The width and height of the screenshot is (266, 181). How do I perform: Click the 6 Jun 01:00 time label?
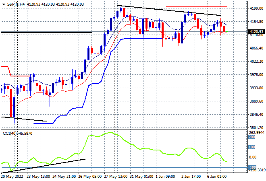click(217, 177)
